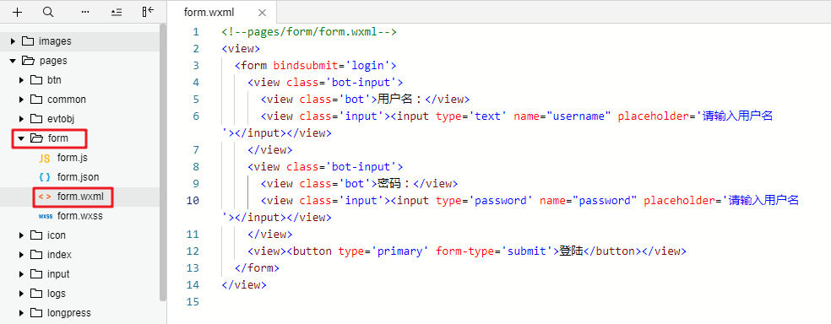This screenshot has height=324, width=831.
Task: Click the plus icon to add a file
Action: 18,12
